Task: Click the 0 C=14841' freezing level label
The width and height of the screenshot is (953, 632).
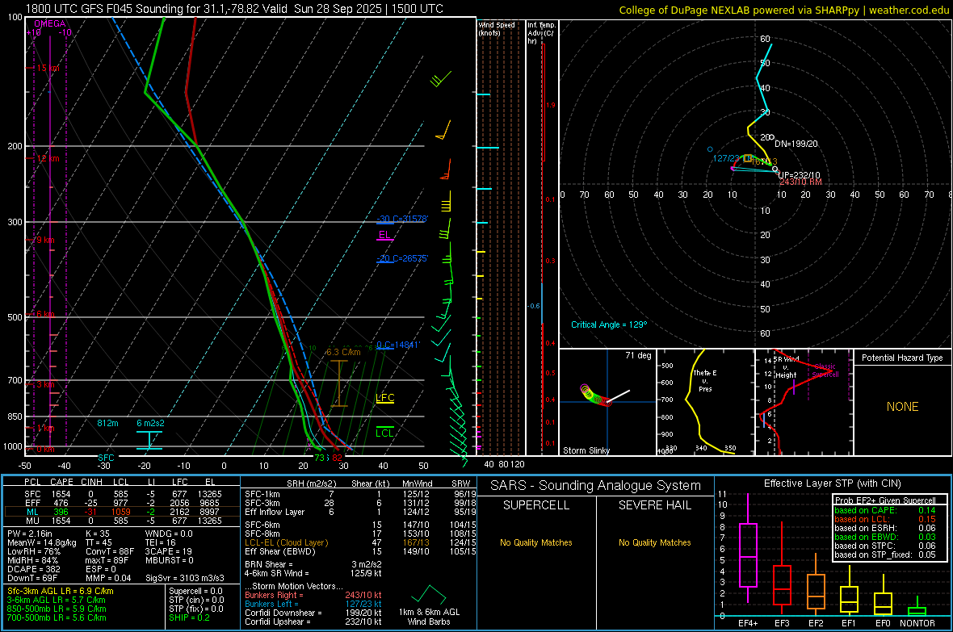Action: (398, 345)
